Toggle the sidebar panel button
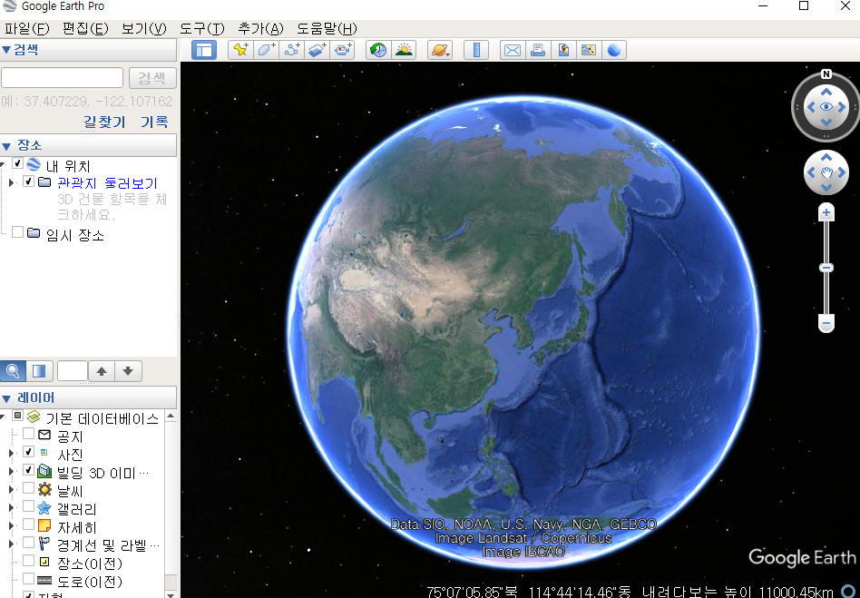 tap(204, 50)
